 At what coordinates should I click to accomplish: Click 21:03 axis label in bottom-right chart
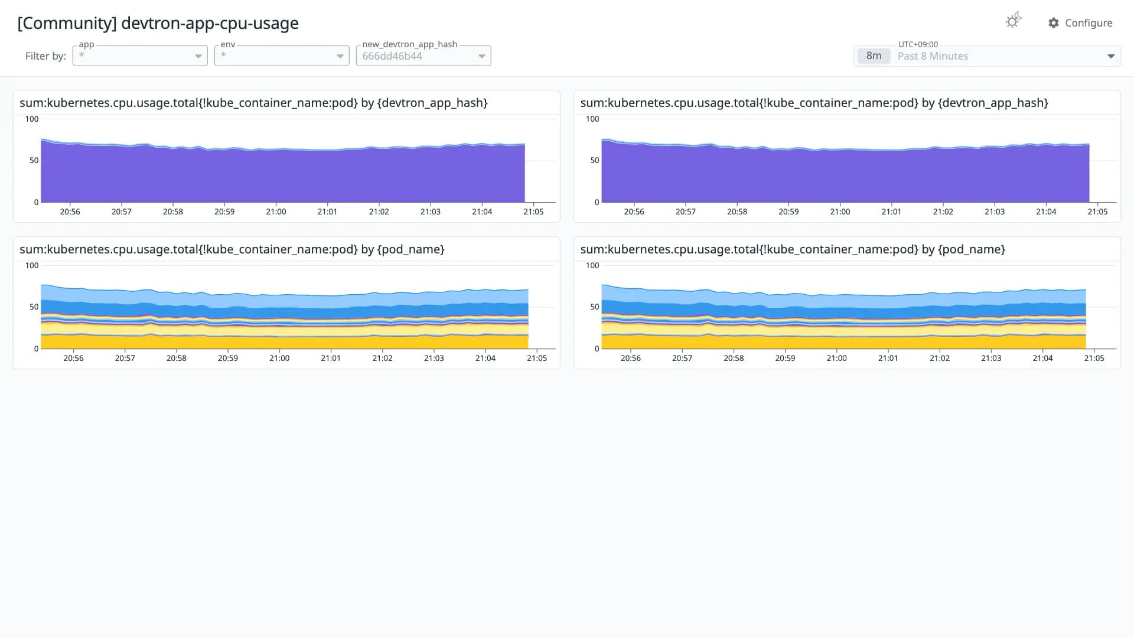pos(991,358)
